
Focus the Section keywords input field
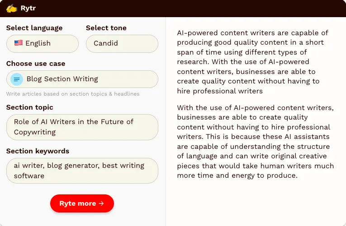[82, 171]
